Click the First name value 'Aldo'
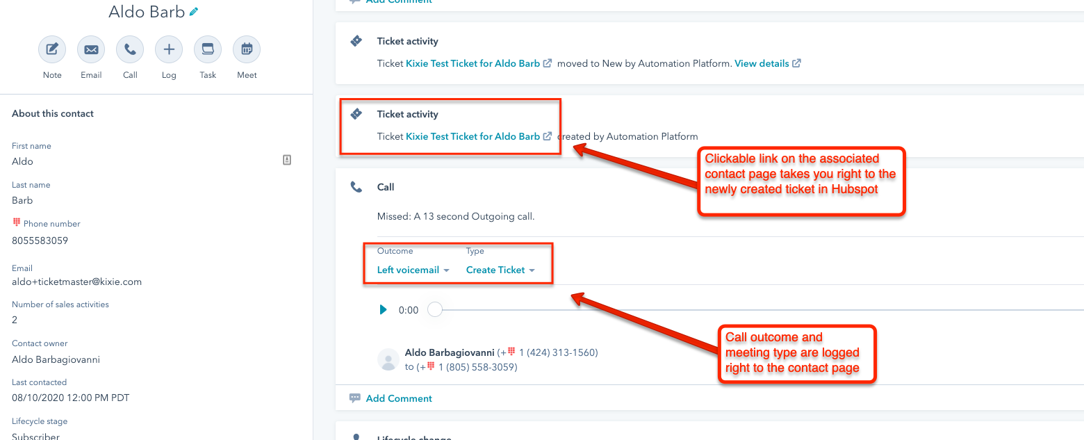1084x440 pixels. (22, 161)
